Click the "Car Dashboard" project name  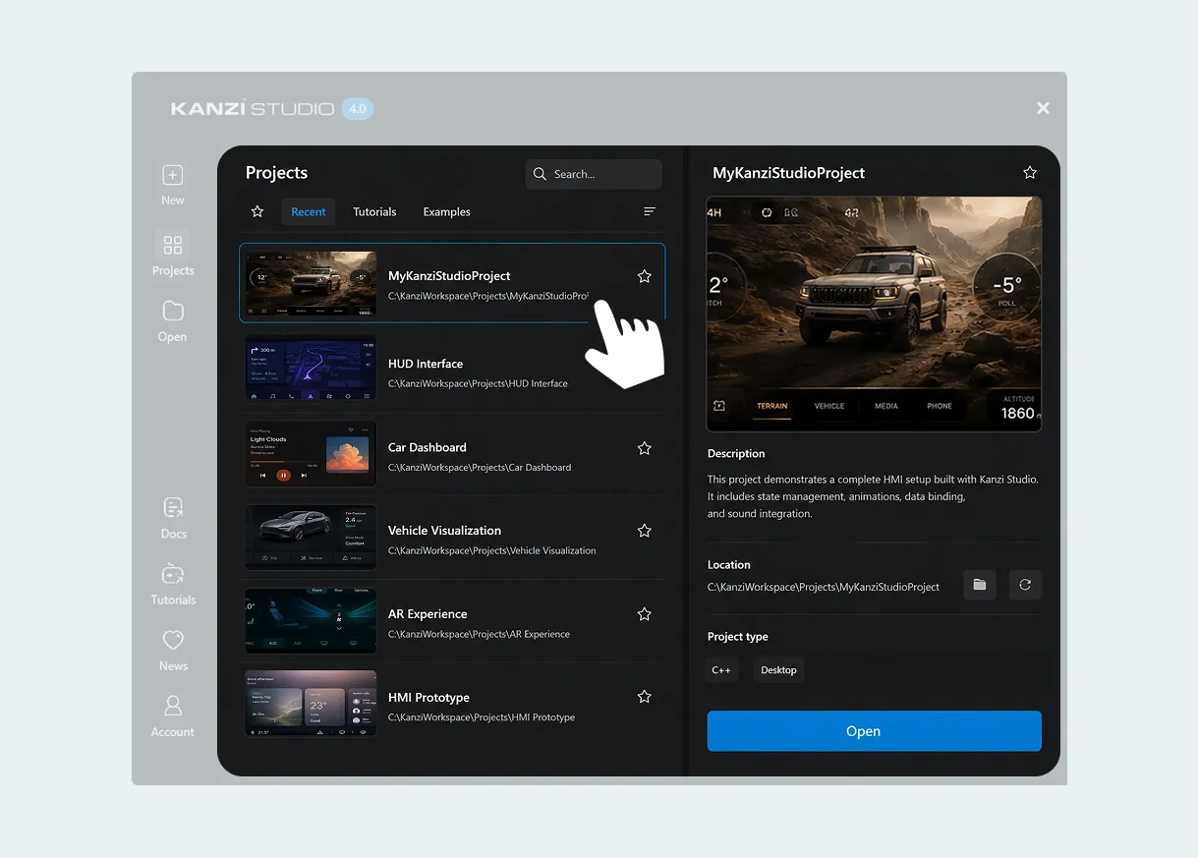coord(428,447)
